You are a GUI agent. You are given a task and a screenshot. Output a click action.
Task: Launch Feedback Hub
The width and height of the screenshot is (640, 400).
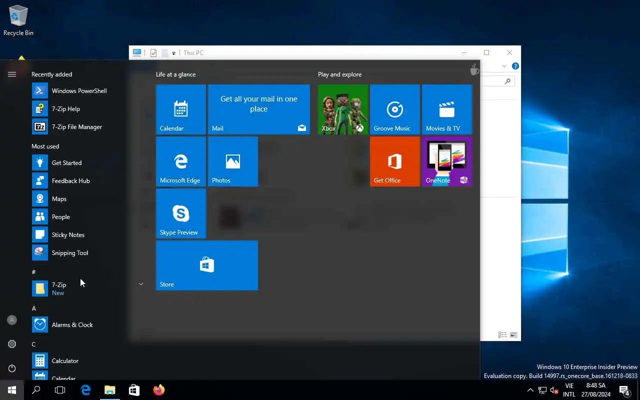78,180
